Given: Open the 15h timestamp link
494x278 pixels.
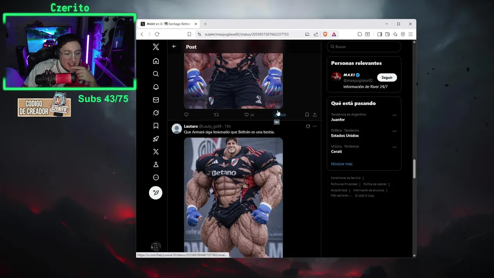Looking at the screenshot, I should tap(228, 126).
